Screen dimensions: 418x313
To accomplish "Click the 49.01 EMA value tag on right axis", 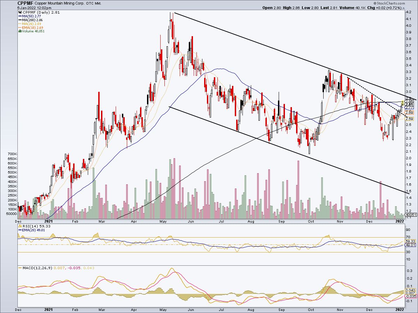I will (410, 245).
